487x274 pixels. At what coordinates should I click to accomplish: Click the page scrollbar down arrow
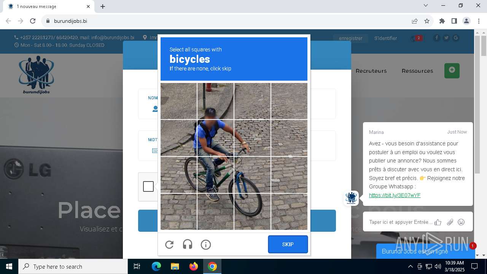(x=484, y=255)
